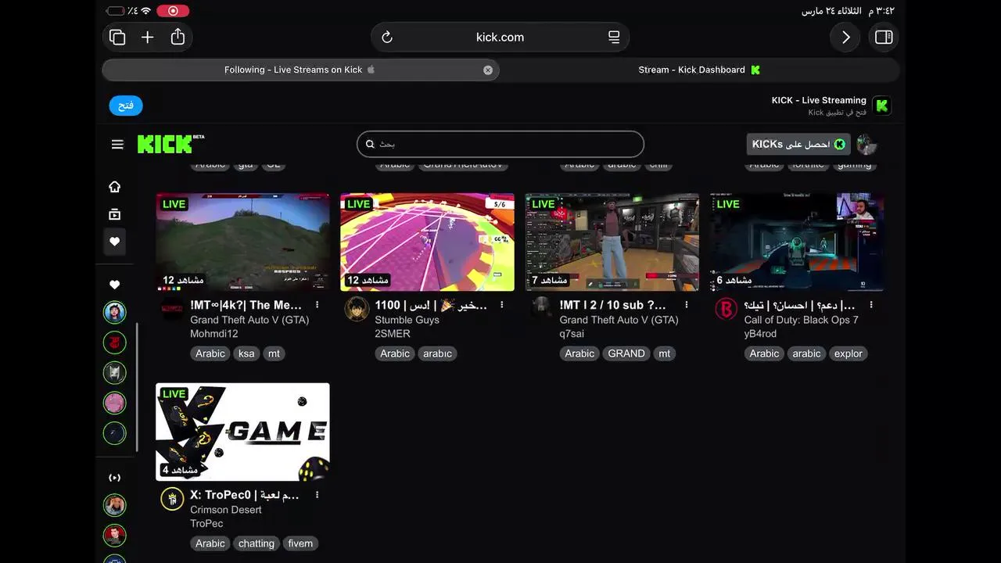
Task: Open the Kick hamburger menu
Action: click(117, 144)
